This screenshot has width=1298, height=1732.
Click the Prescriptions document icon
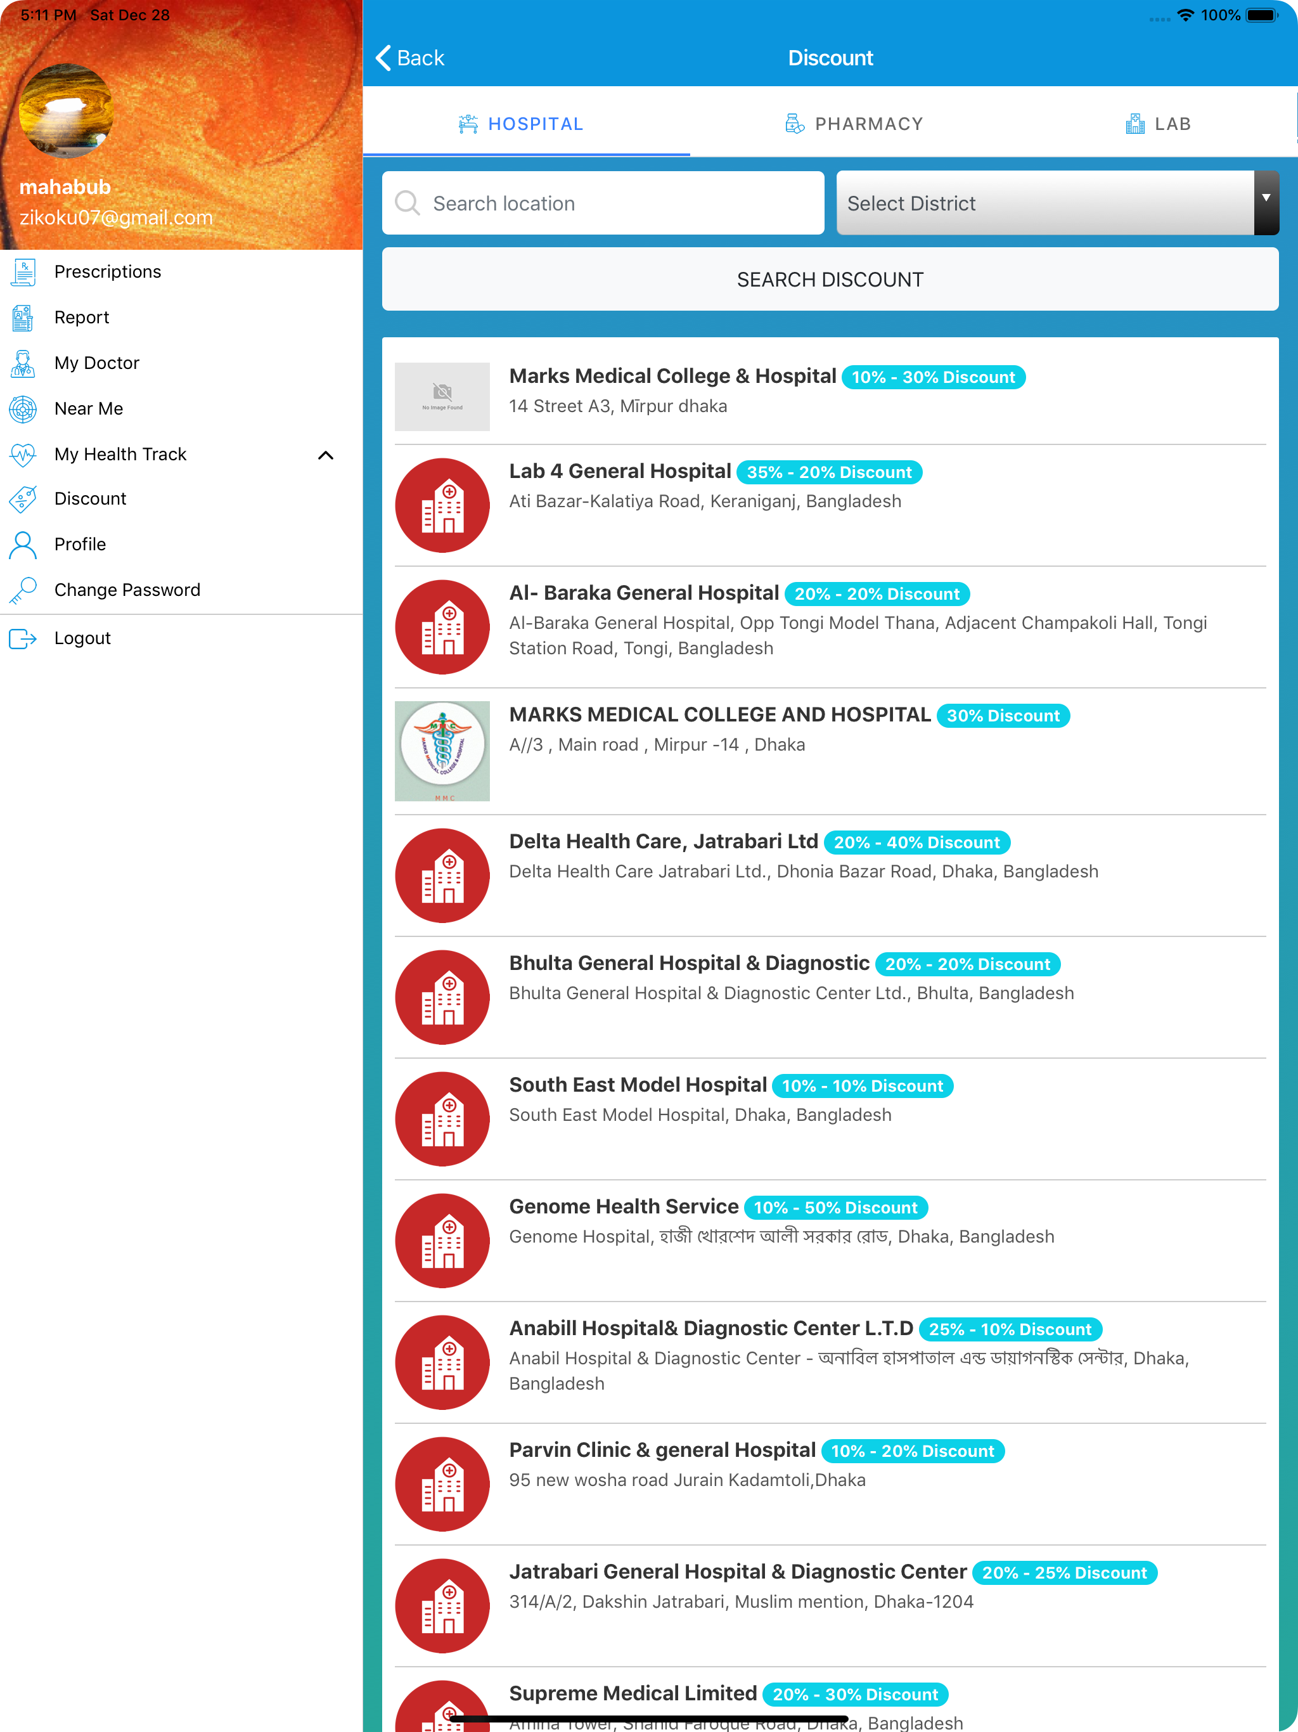pyautogui.click(x=23, y=272)
